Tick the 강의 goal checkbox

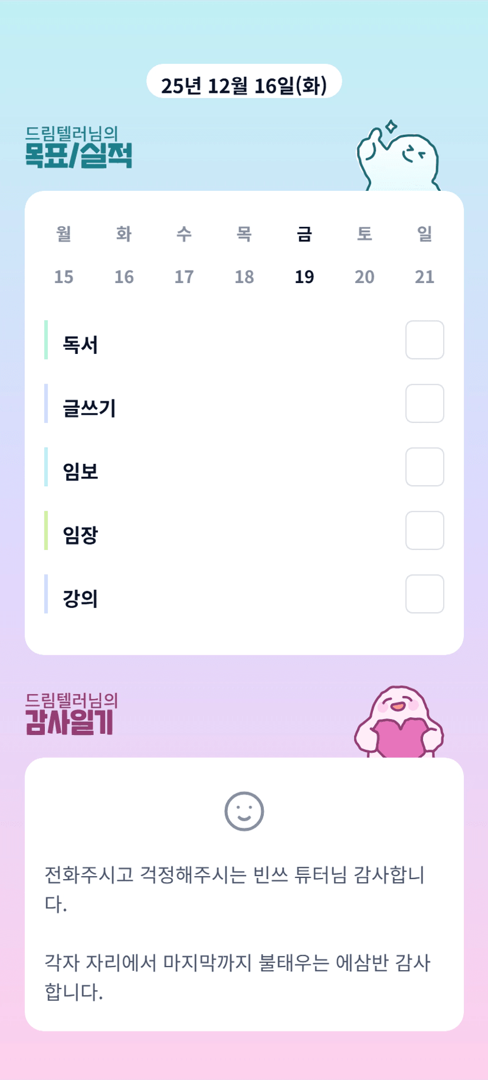point(424,594)
